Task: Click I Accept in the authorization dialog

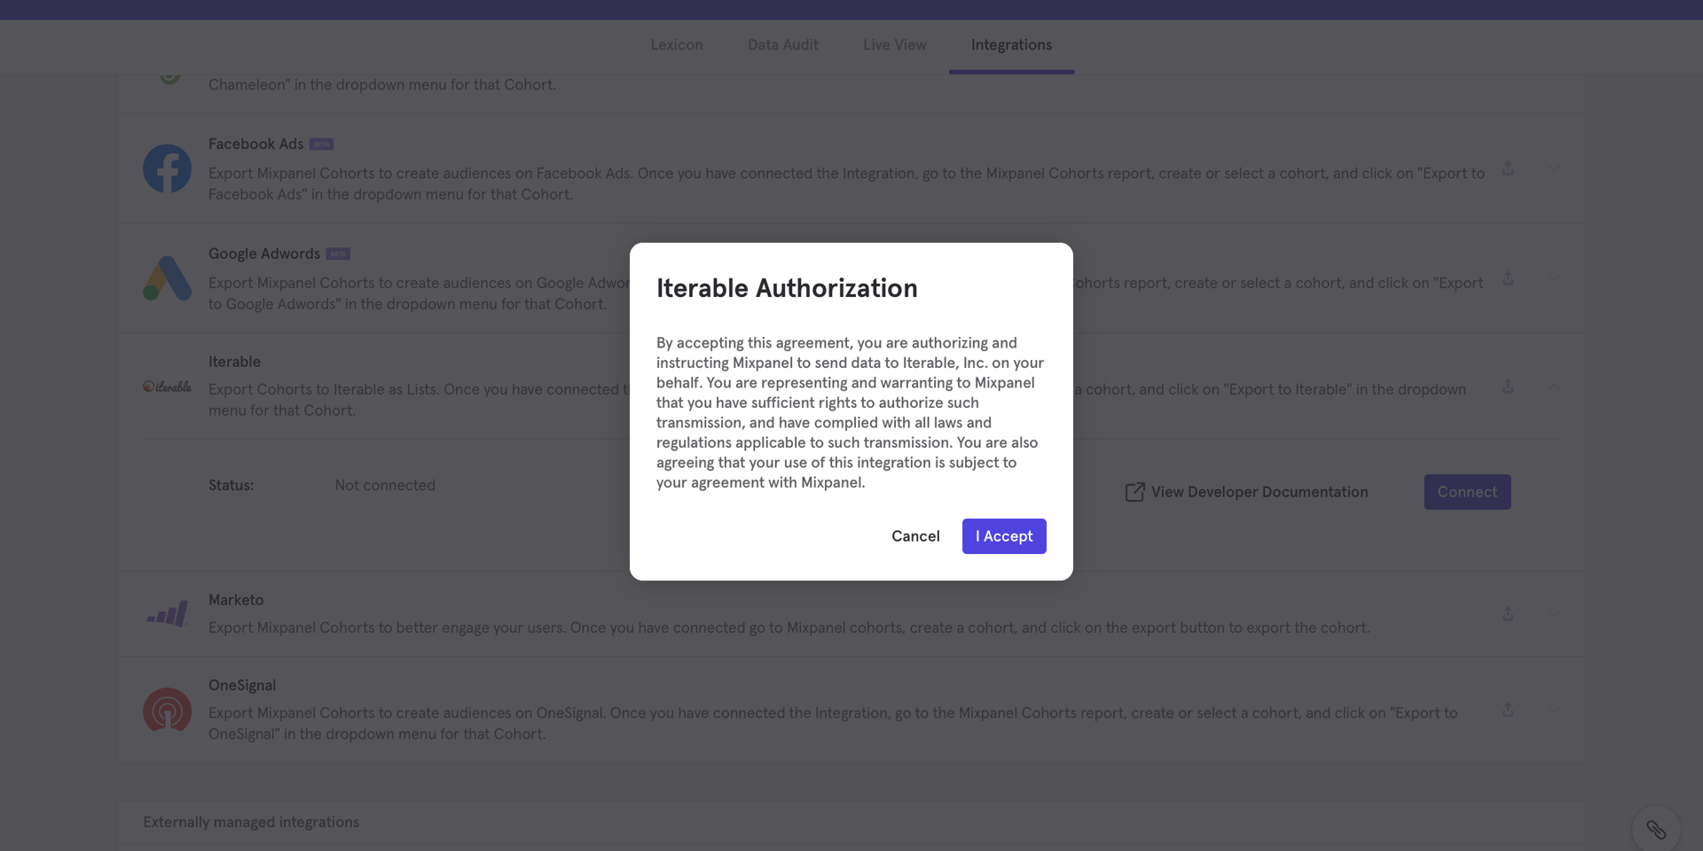Action: coord(1003,535)
